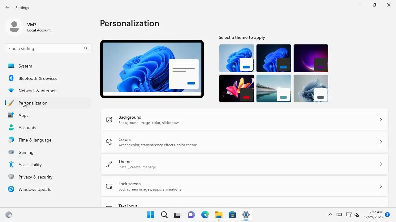Screen dimensions: 396x222
Task: Click the Time & language clock icon
Action: [11, 140]
